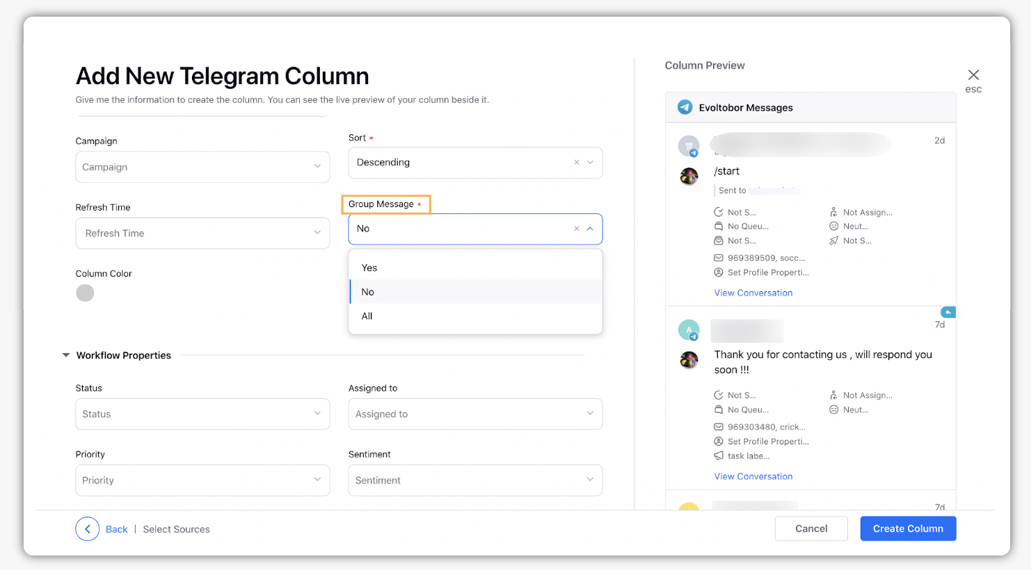The image size is (1031, 570).
Task: Choose All in Group Message options
Action: click(x=475, y=316)
